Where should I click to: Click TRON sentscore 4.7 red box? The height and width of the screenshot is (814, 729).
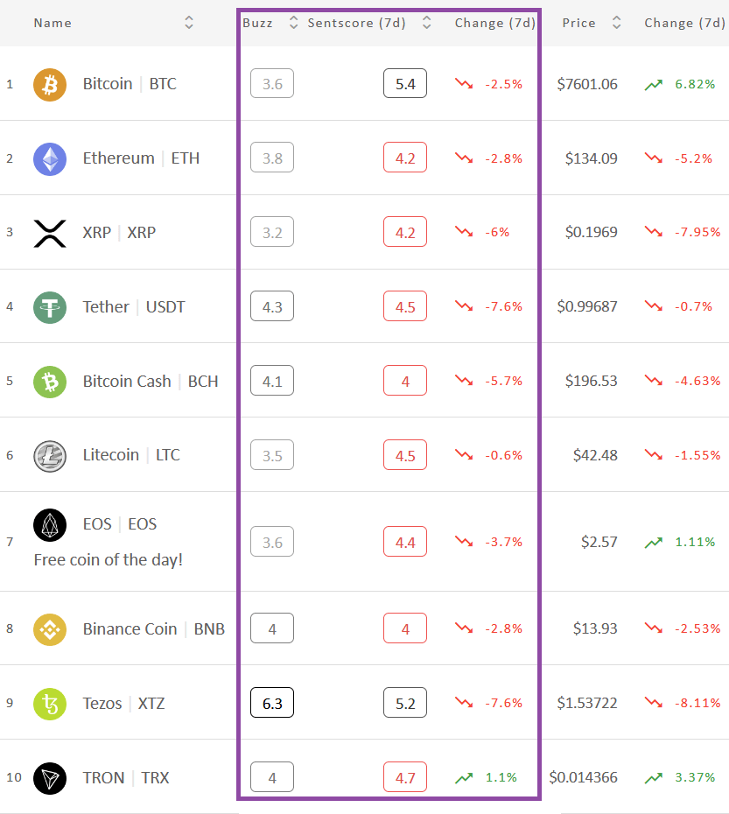click(x=405, y=777)
